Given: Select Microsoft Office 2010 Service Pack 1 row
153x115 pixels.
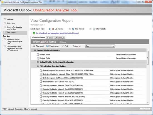Looking at the screenshot, I should [59, 82].
